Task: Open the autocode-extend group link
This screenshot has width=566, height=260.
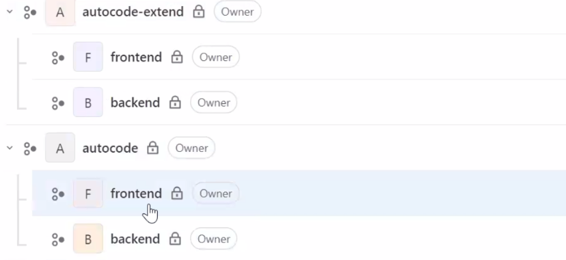Action: [x=133, y=12]
